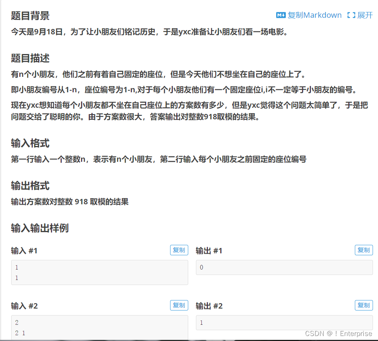Image resolution: width=378 pixels, height=341 pixels.
Task: Click the 输出 #1 sample box showing 0
Action: click(285, 267)
